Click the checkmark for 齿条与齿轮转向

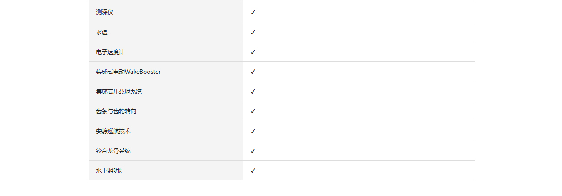[x=253, y=111]
